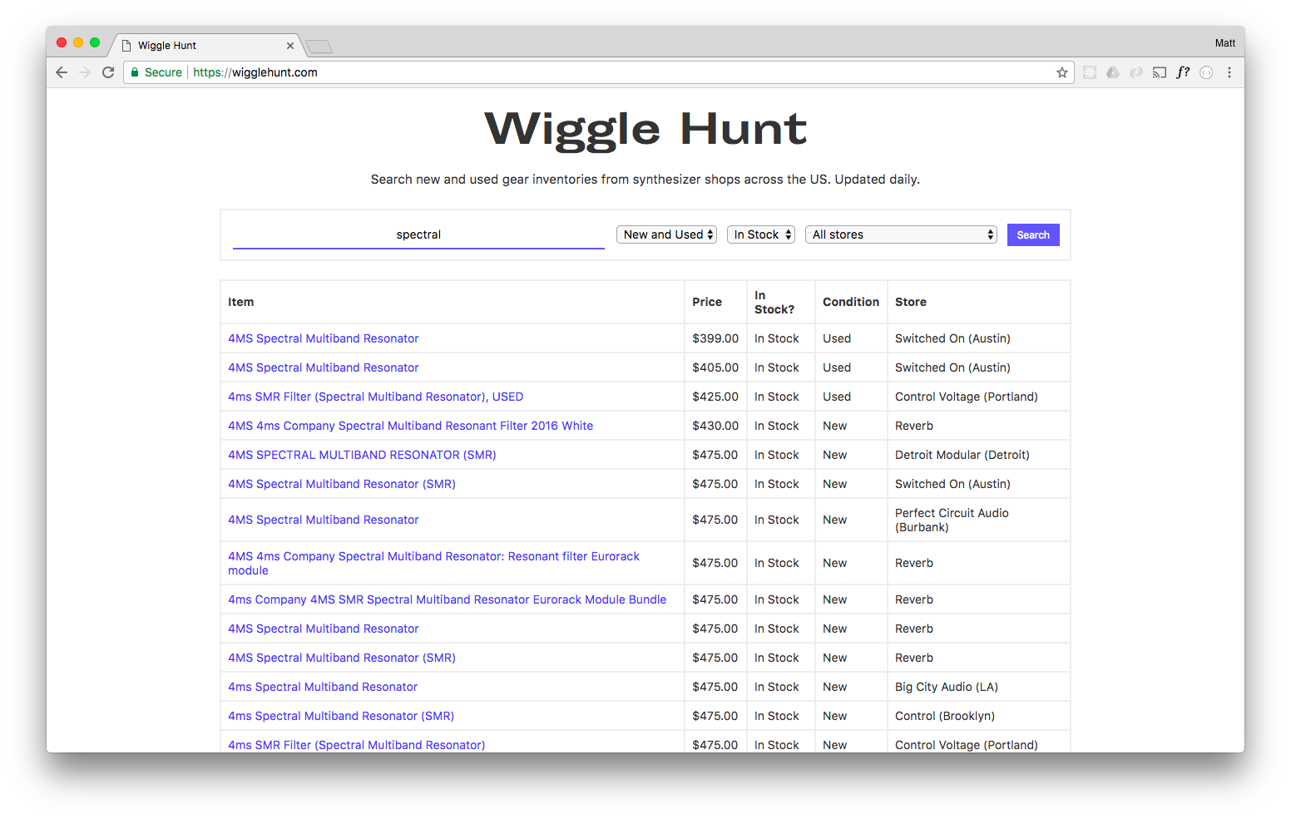
Task: Open the used 4ms SMR Filter listing from Control Voltage
Action: pyautogui.click(x=375, y=397)
